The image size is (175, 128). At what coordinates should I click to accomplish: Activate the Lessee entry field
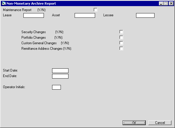145,15
